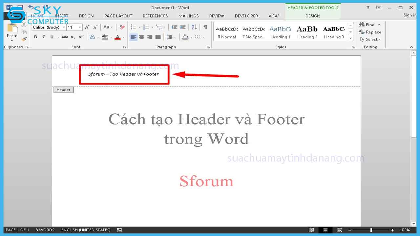Open the font name dropdown

click(x=64, y=28)
